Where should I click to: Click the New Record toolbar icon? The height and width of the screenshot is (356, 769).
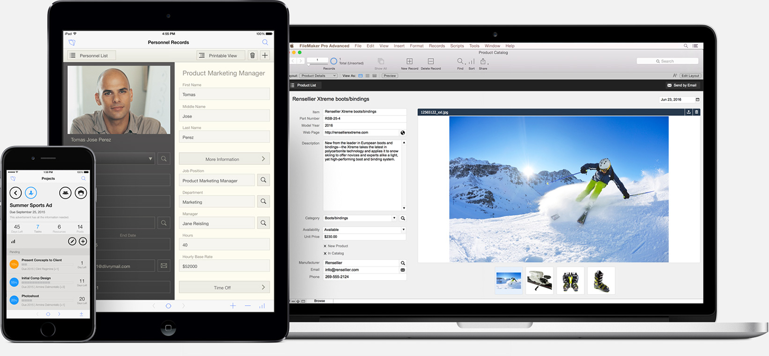click(x=409, y=62)
